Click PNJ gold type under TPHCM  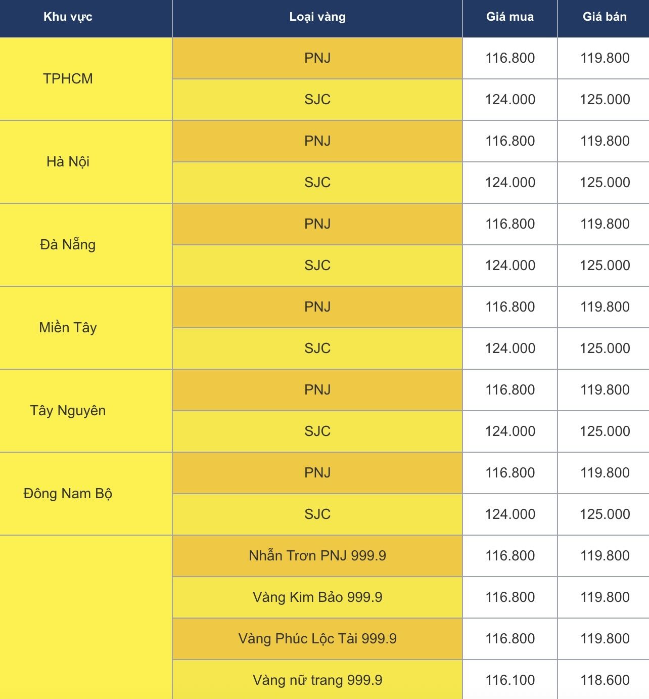click(x=317, y=58)
